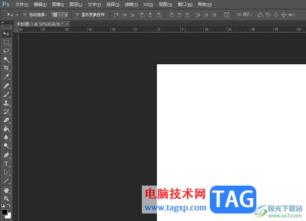The image size is (306, 221).
Task: Click the 3D slide mode icon
Action: click(283, 15)
